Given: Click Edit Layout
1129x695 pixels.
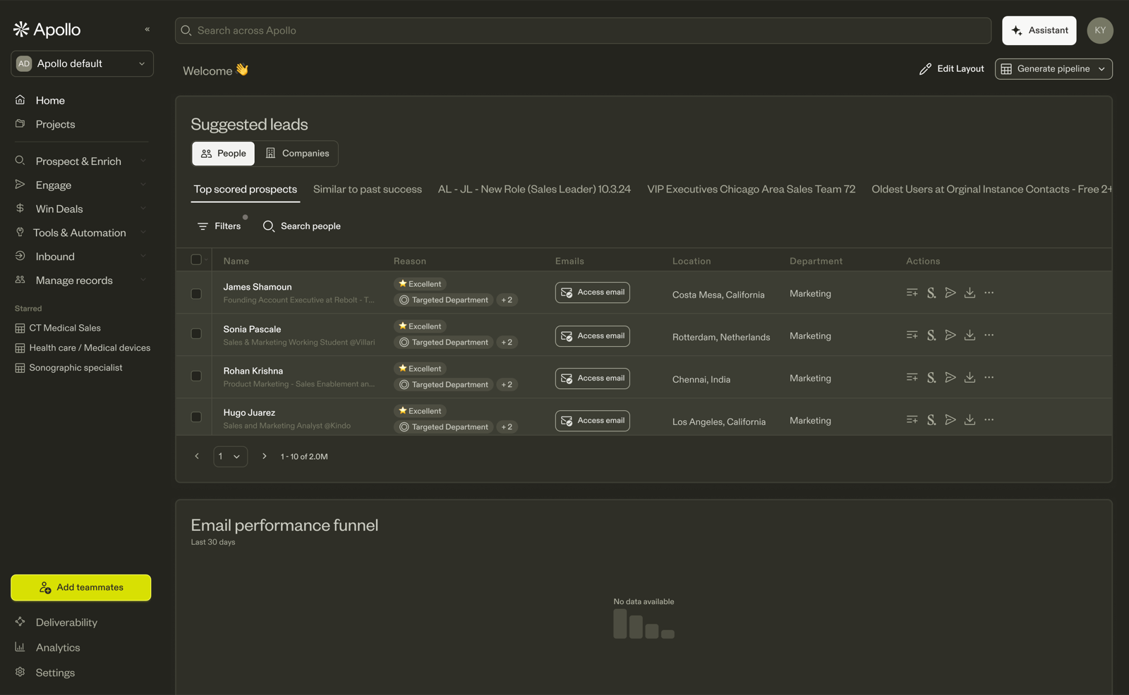Looking at the screenshot, I should pyautogui.click(x=952, y=69).
